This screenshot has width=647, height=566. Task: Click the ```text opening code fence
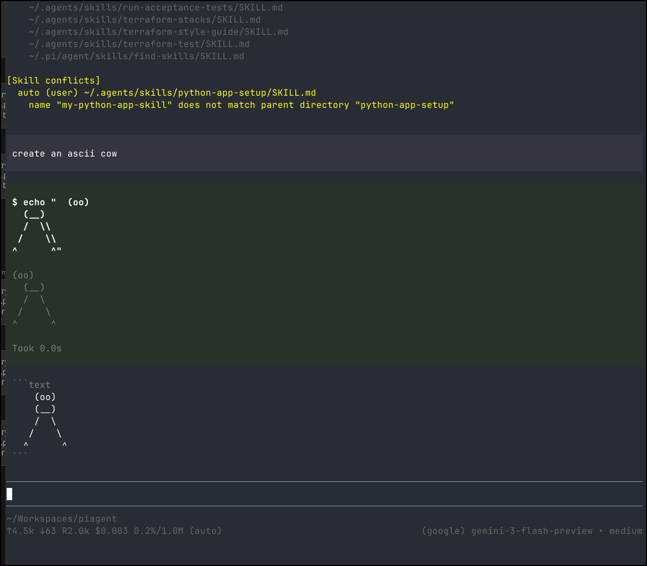pyautogui.click(x=32, y=385)
